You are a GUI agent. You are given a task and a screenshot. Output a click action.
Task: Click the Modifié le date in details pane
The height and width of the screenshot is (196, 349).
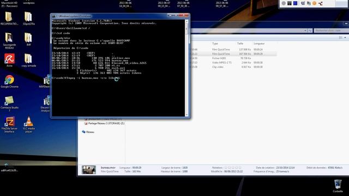pyautogui.click(x=233, y=171)
